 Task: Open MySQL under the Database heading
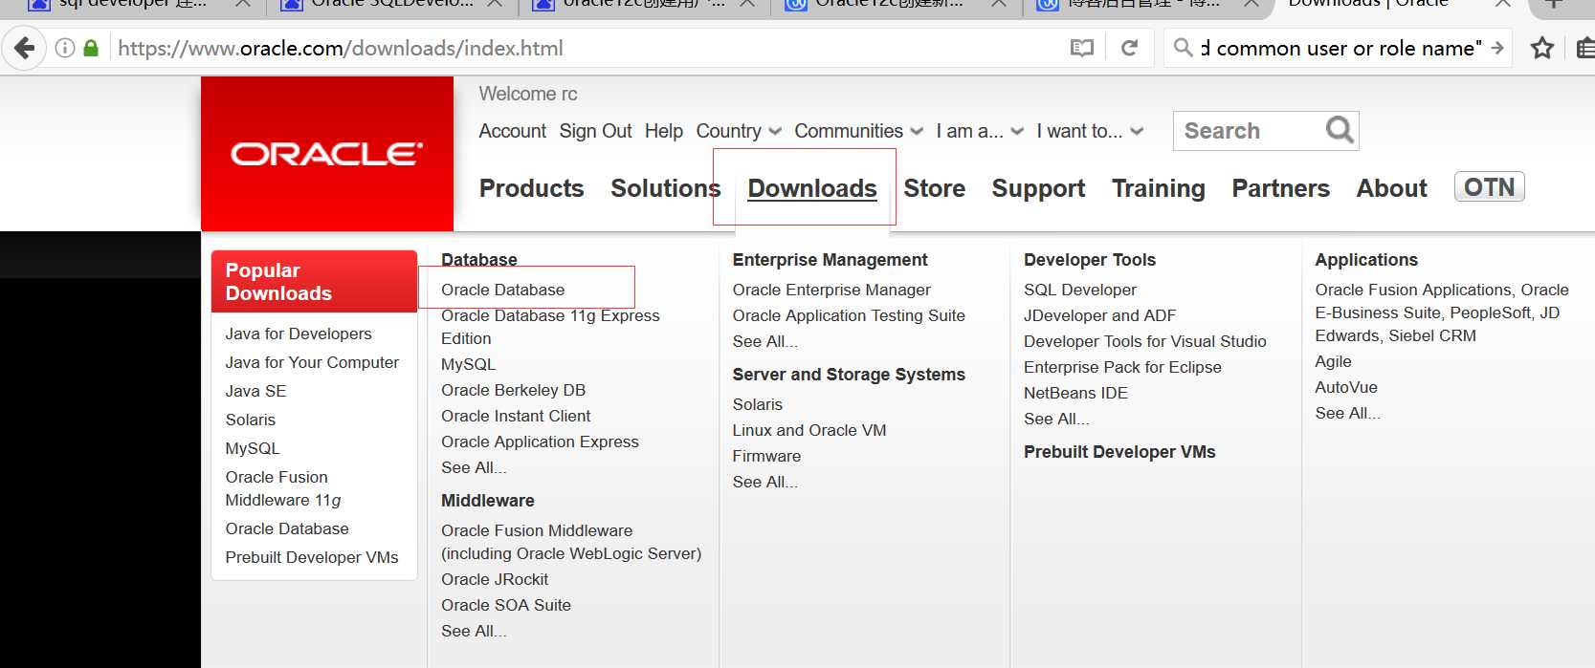click(x=468, y=364)
